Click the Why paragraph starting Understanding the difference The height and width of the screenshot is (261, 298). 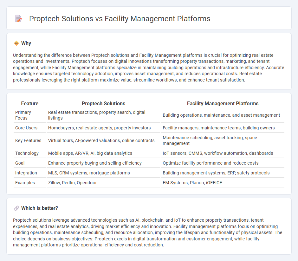click(149, 68)
